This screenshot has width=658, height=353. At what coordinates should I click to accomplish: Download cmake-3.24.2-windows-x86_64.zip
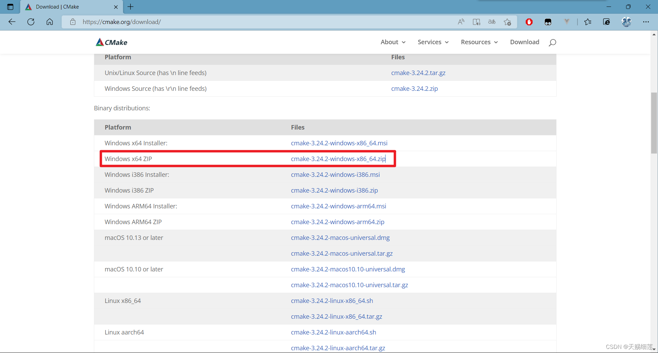point(338,159)
